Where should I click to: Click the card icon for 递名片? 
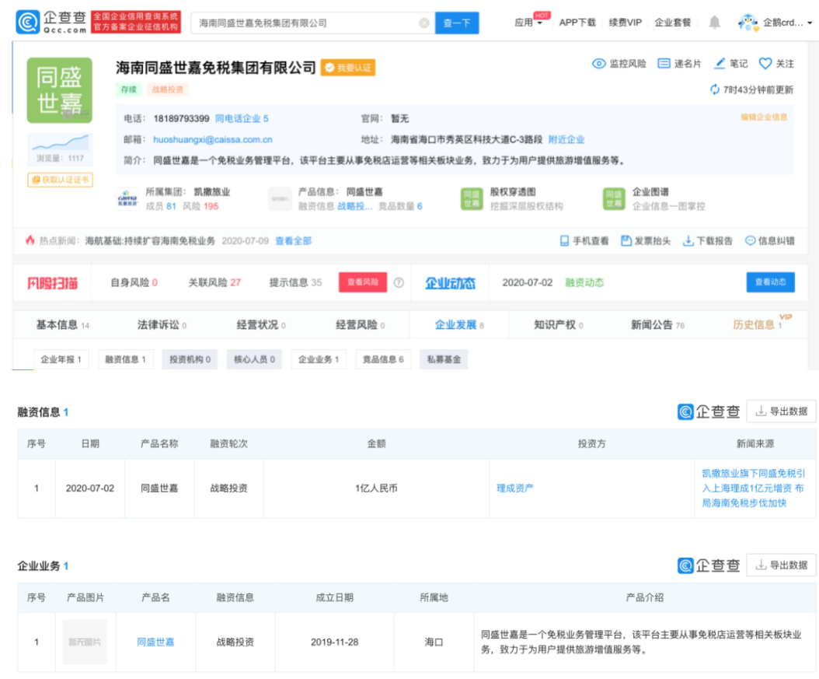[x=664, y=64]
